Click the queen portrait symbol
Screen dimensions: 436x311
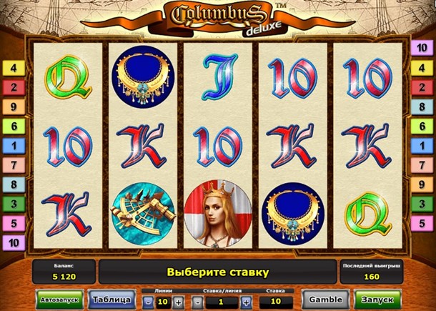(218, 214)
